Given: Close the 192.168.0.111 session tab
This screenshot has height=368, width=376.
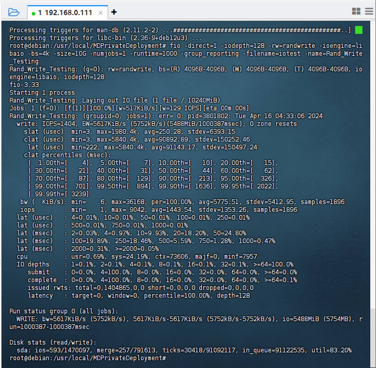Looking at the screenshot, I should [x=100, y=12].
